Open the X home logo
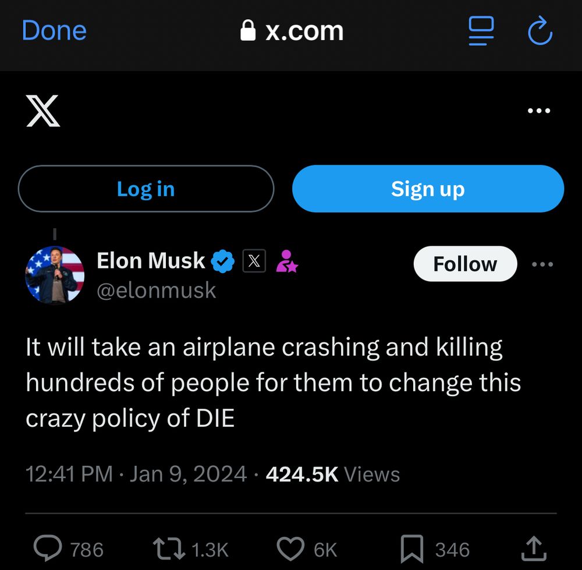 coord(44,110)
